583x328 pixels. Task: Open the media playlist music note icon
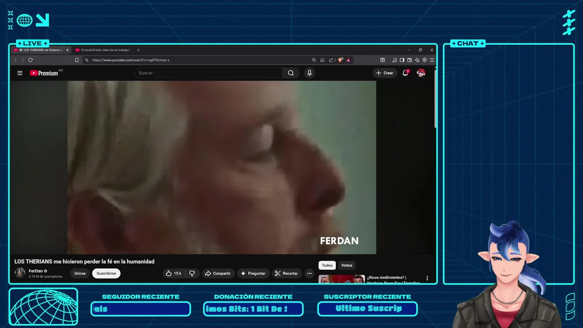394,60
